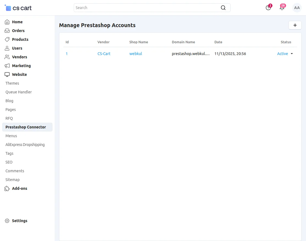Screen dimensions: 306x241
Task: Open the webkul shop name link
Action: pyautogui.click(x=136, y=54)
